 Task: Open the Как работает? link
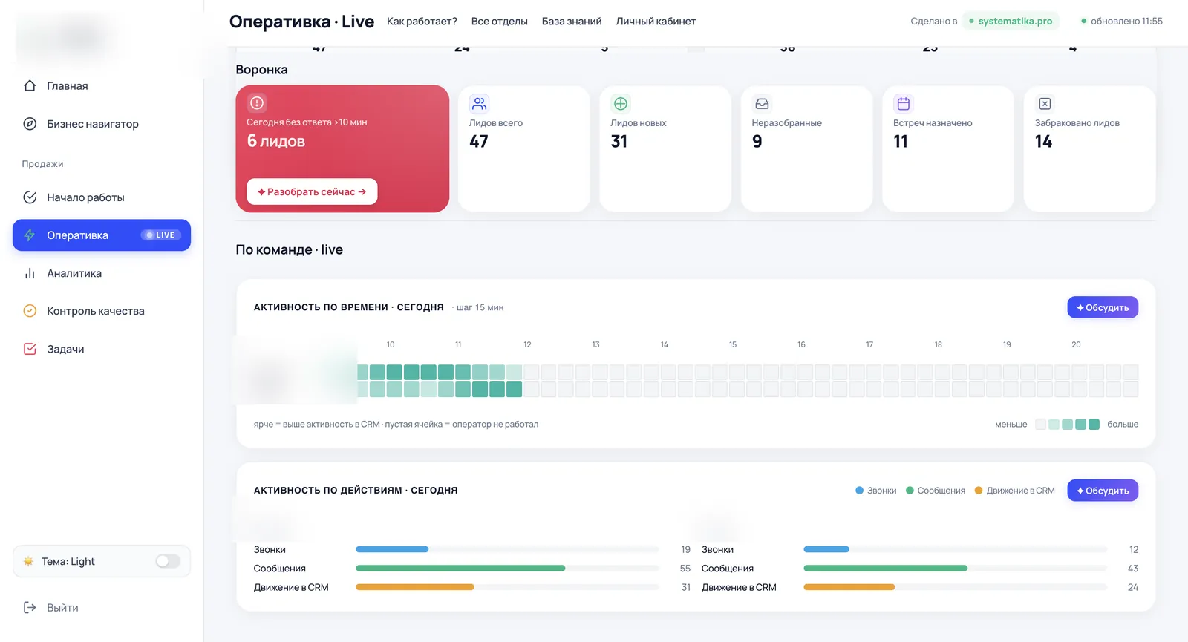pos(422,21)
